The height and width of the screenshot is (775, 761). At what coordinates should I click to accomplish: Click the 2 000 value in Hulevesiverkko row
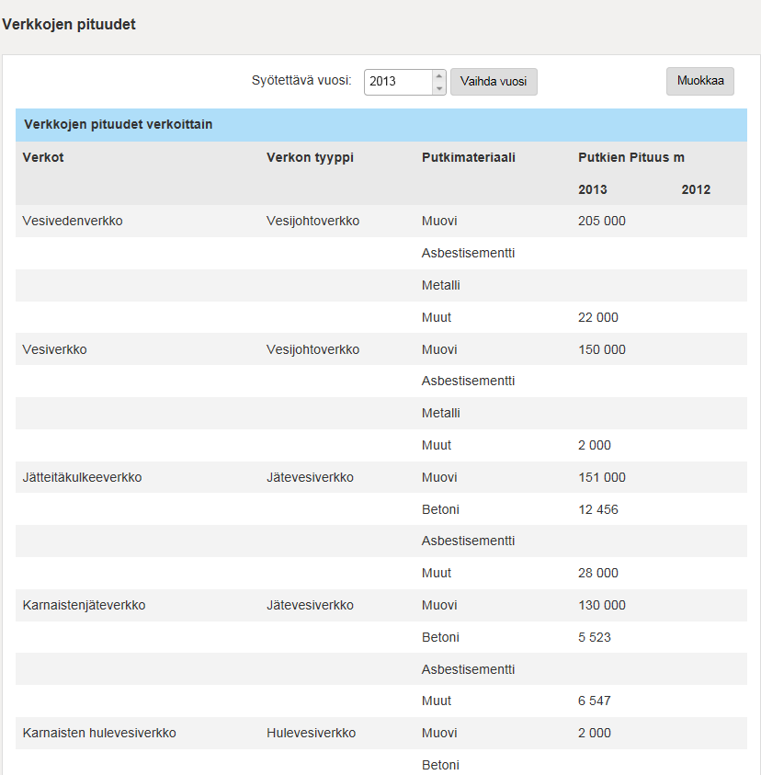595,733
